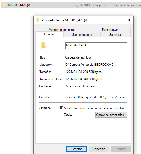Image resolution: width=141 pixels, height=154 pixels.
Task: Select the Uso compartido tab
Action: tap(82, 35)
